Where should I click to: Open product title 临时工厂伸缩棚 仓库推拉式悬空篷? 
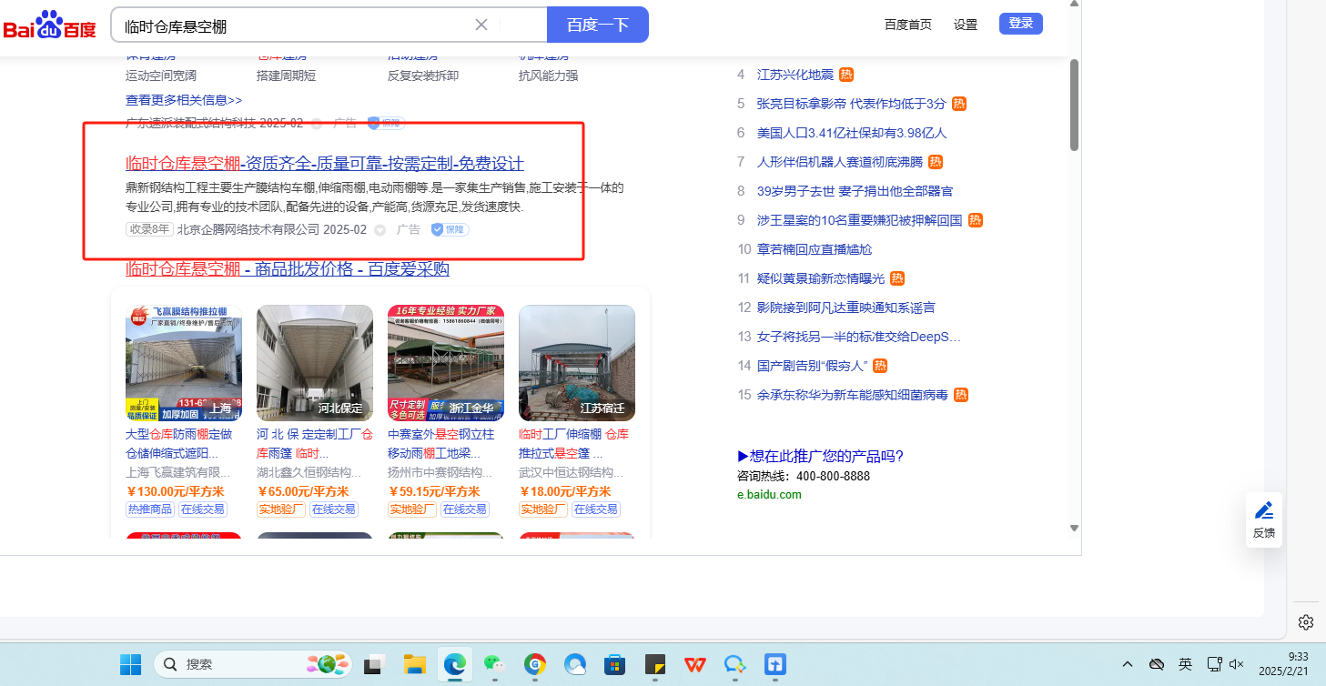(x=573, y=443)
